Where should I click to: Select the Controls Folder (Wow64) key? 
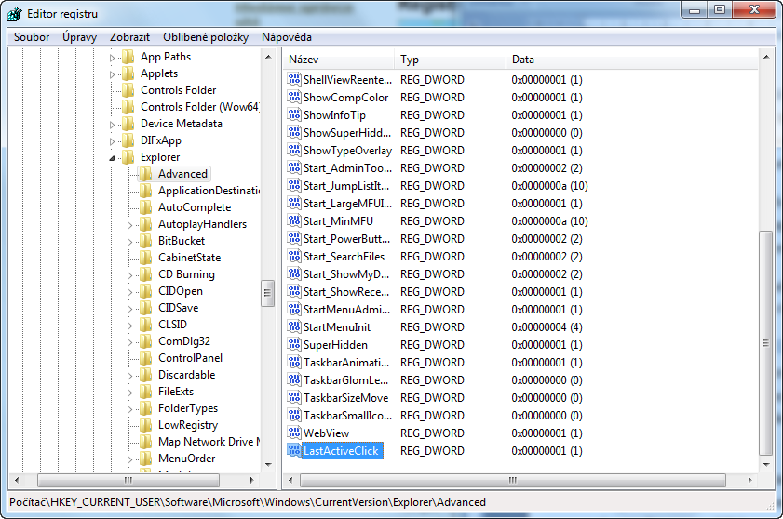tap(200, 107)
